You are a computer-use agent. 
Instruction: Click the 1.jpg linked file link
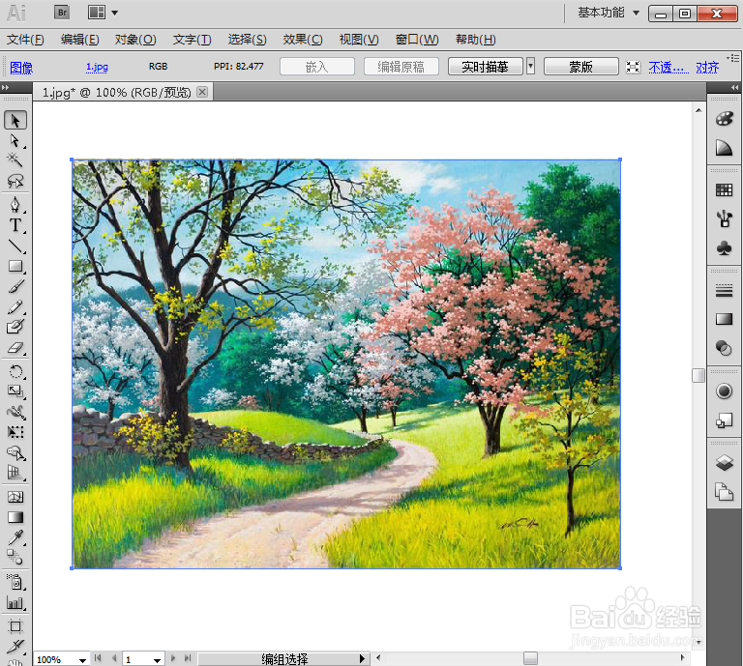click(x=97, y=67)
